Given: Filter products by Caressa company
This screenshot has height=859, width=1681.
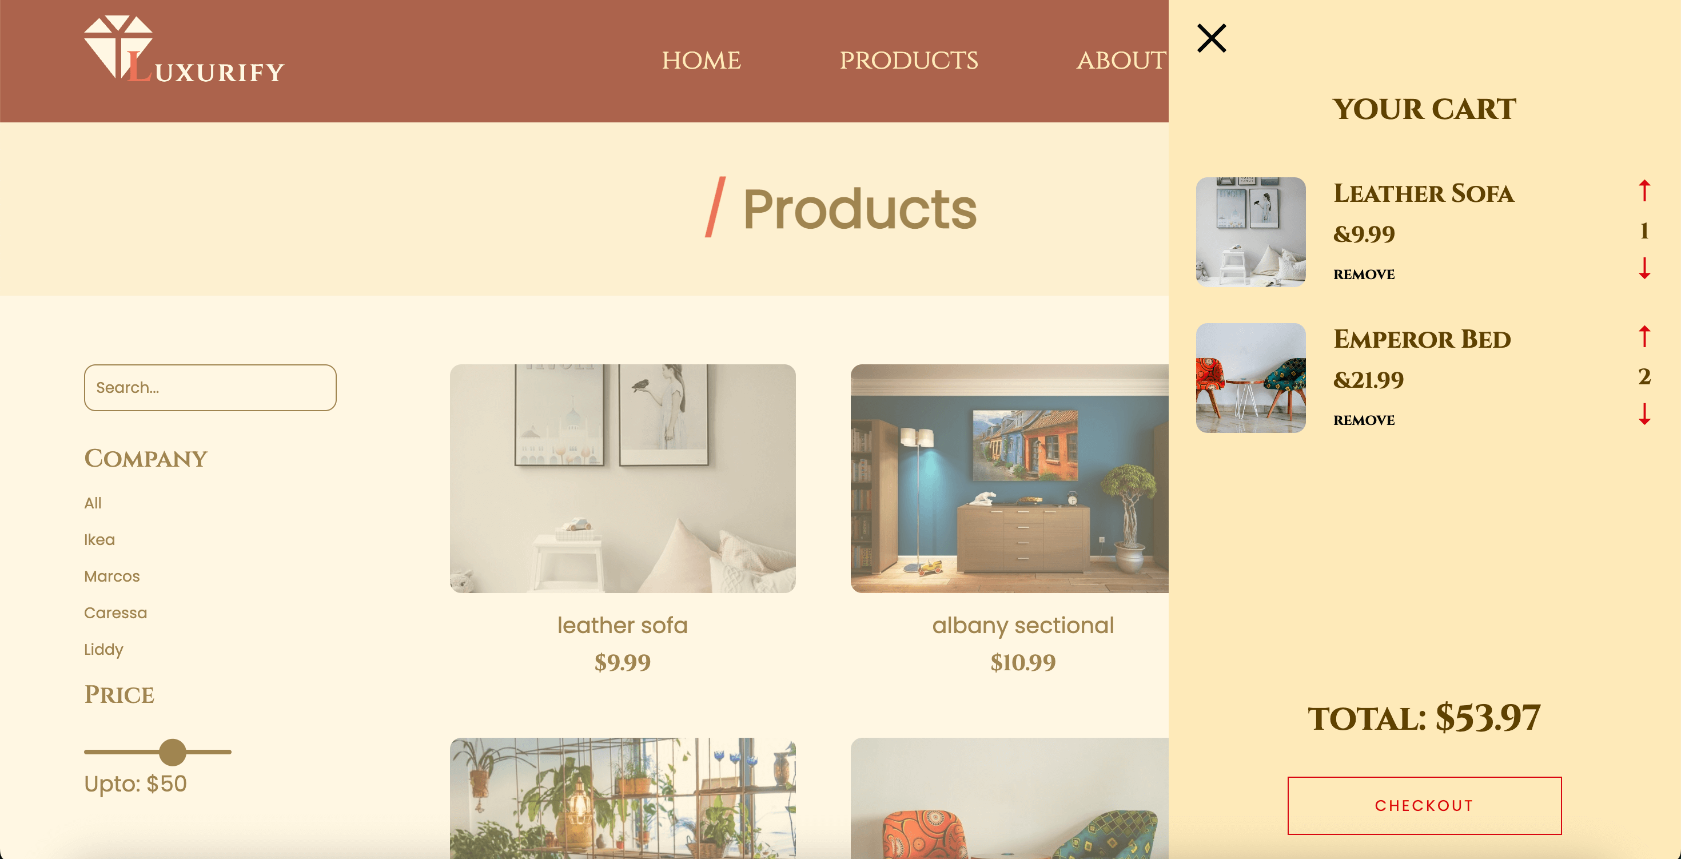Looking at the screenshot, I should [x=115, y=613].
